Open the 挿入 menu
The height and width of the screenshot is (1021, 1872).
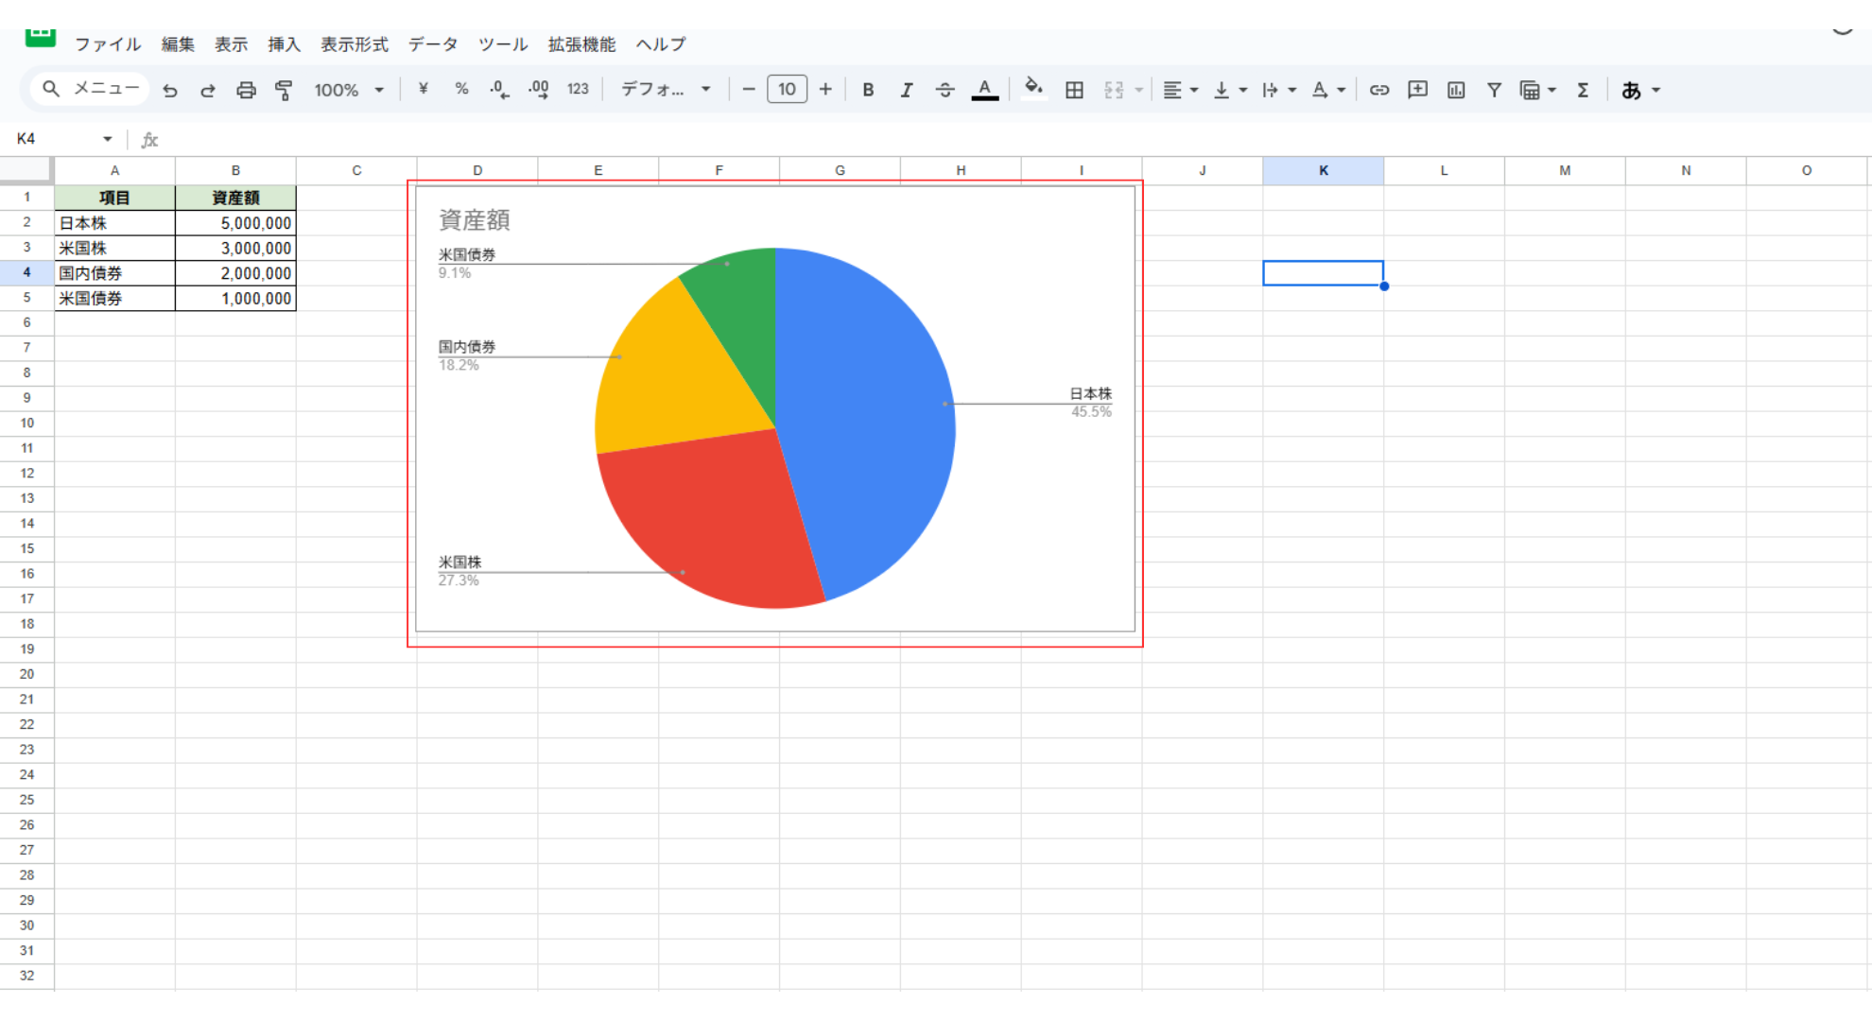[284, 44]
